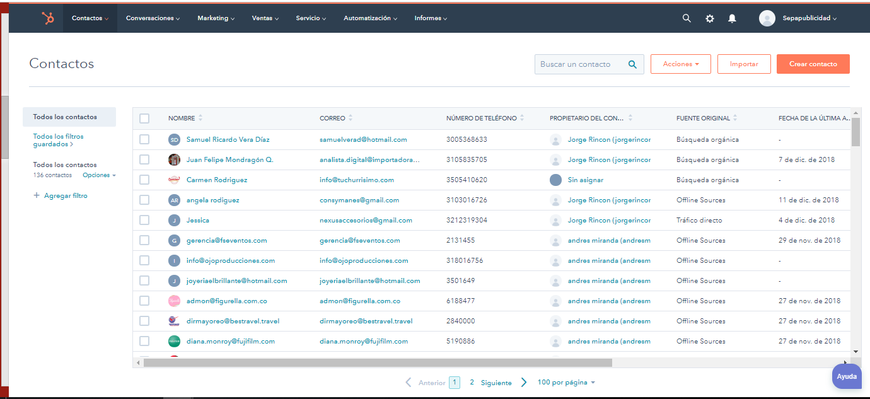Toggle the select-all contacts checkbox
The height and width of the screenshot is (399, 870).
(x=144, y=118)
